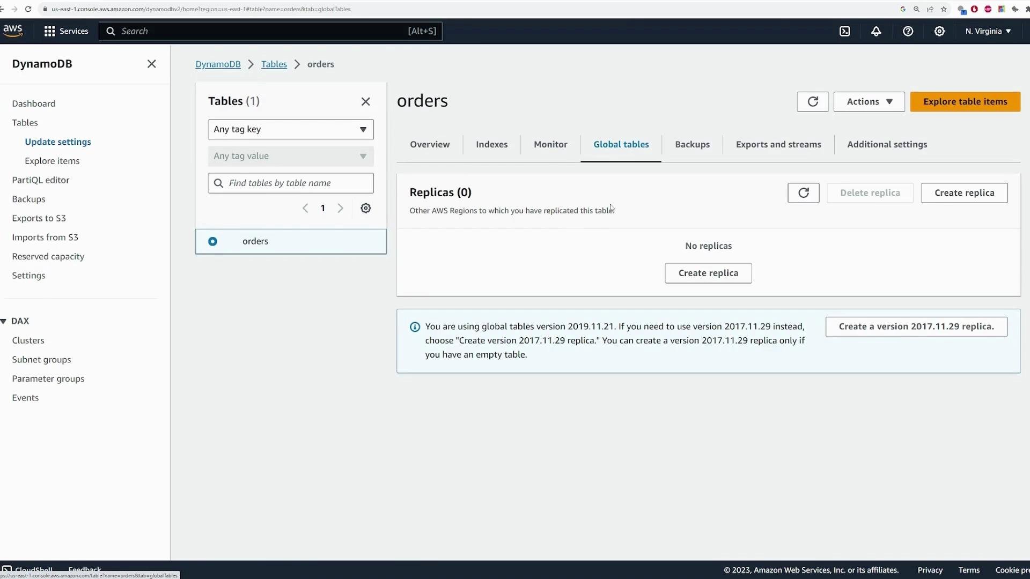Open the help question mark icon
The image size is (1030, 579).
pos(908,31)
